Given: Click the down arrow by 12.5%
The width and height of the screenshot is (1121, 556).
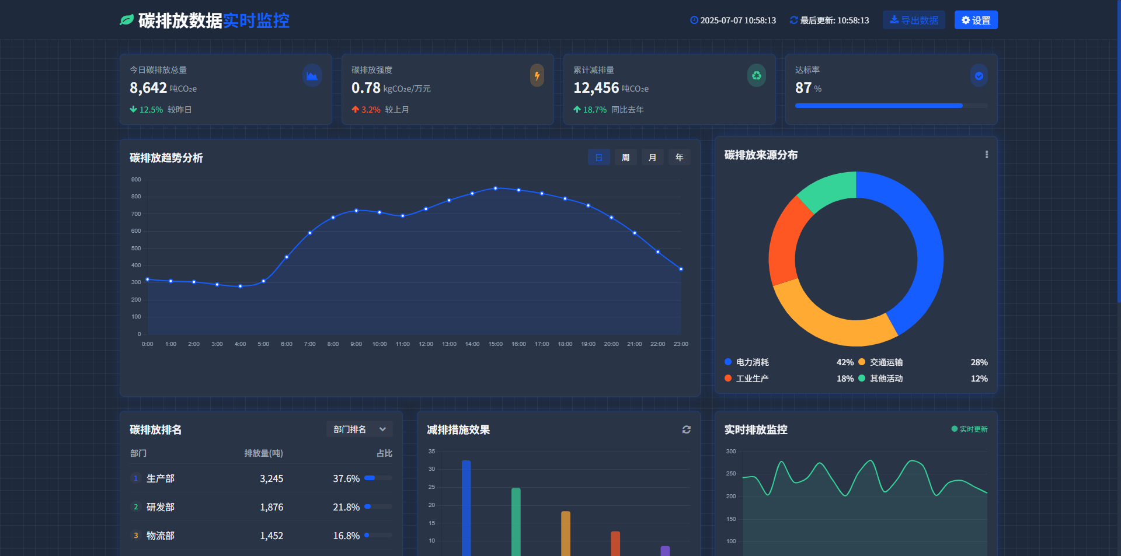Looking at the screenshot, I should pos(133,109).
